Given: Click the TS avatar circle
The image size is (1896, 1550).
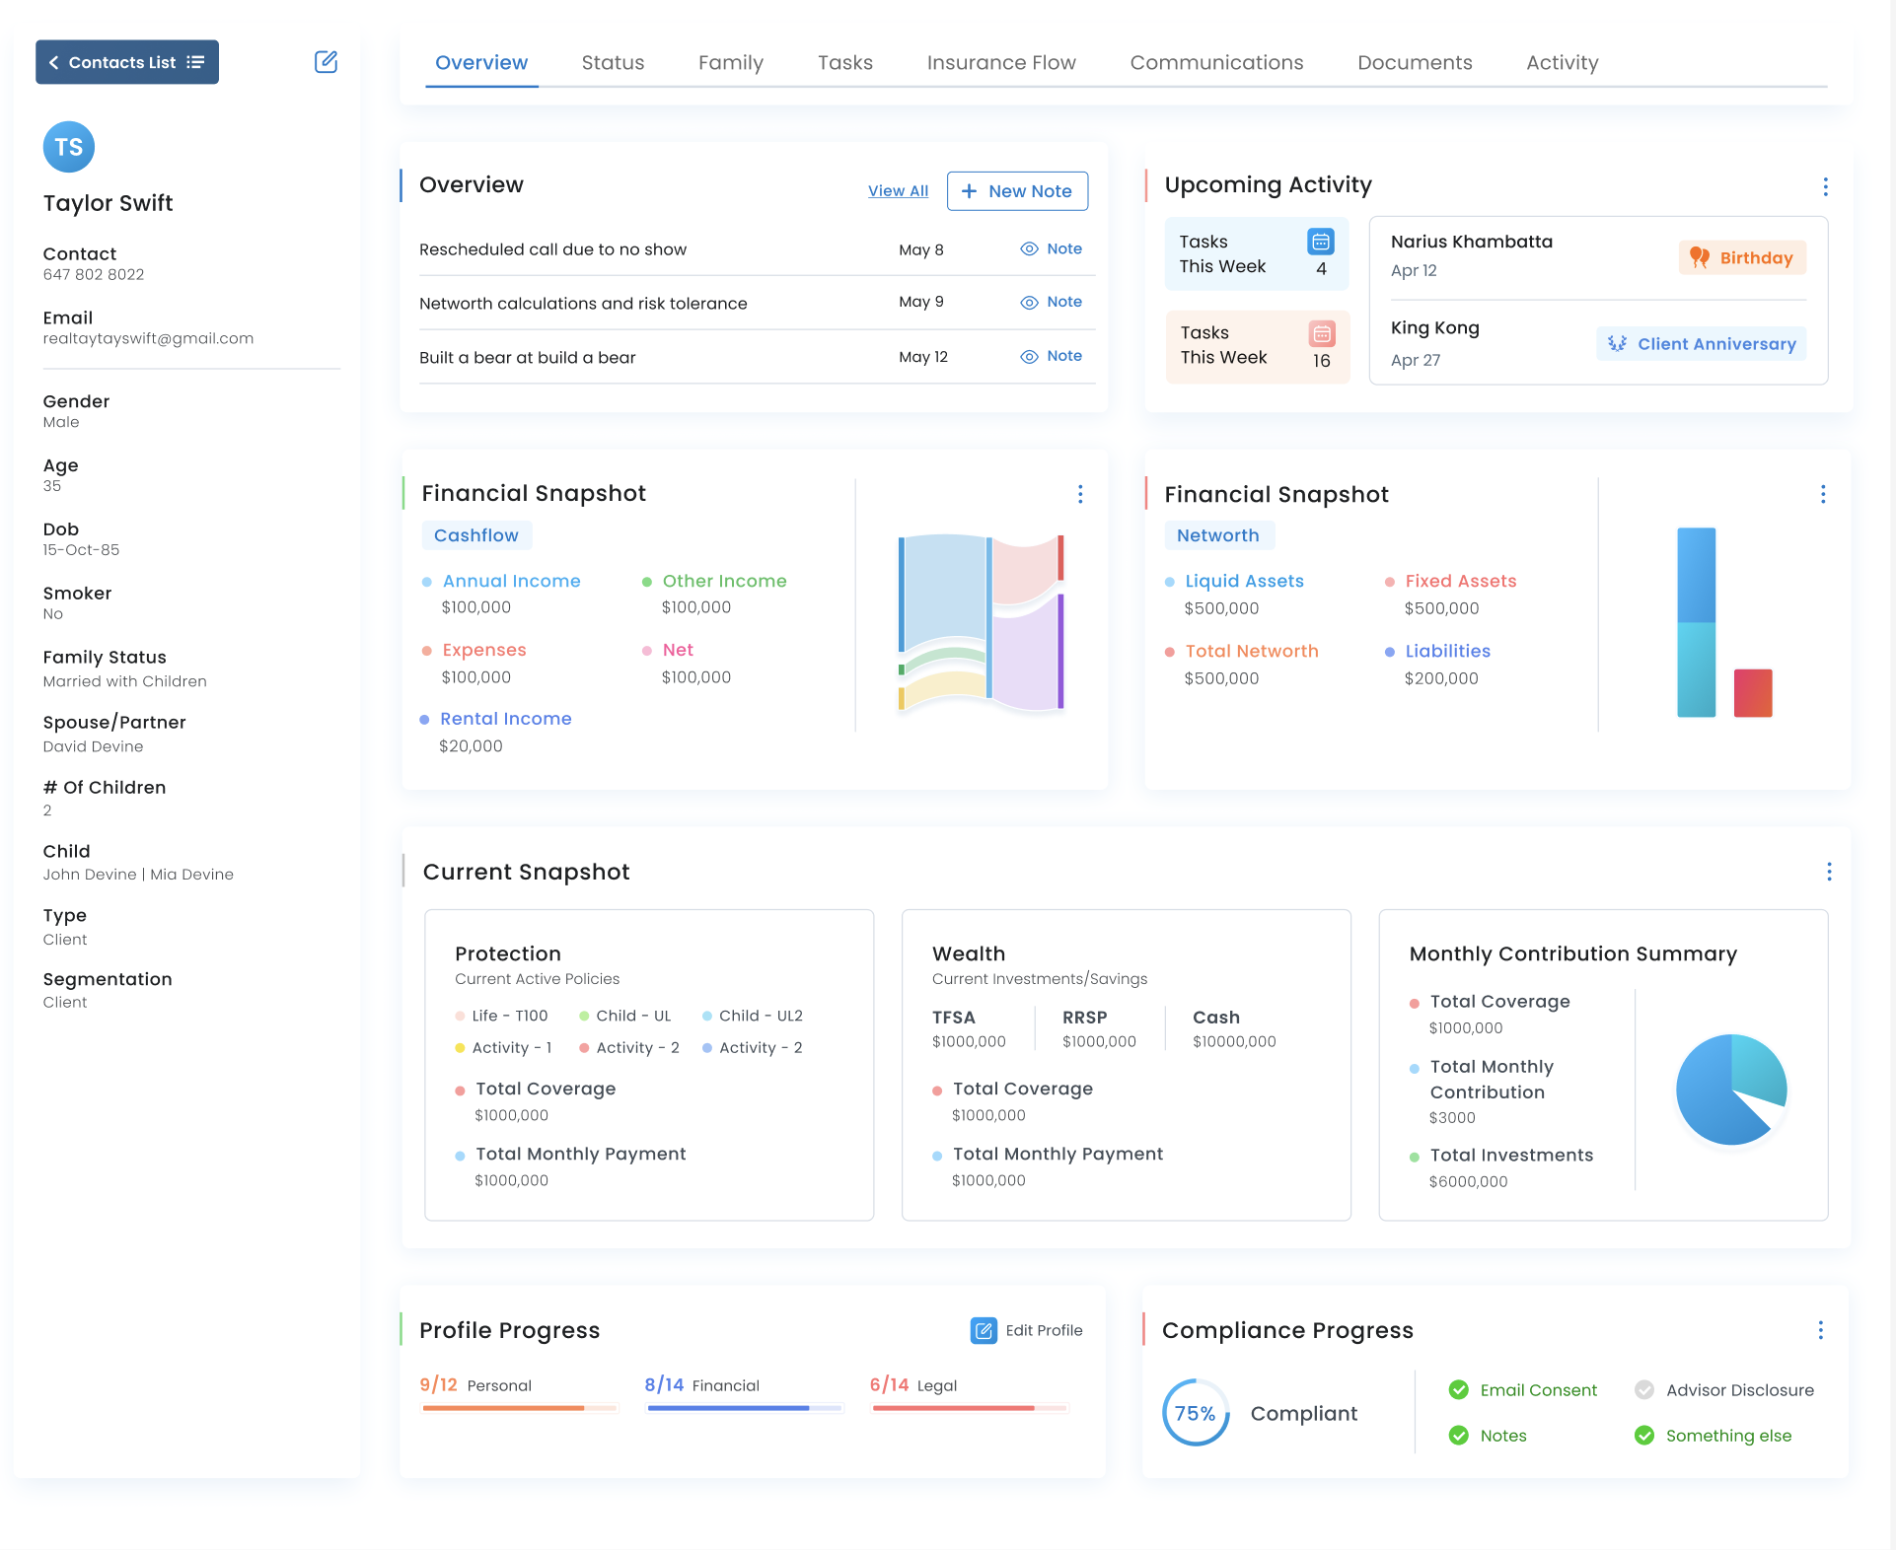Looking at the screenshot, I should (x=69, y=147).
